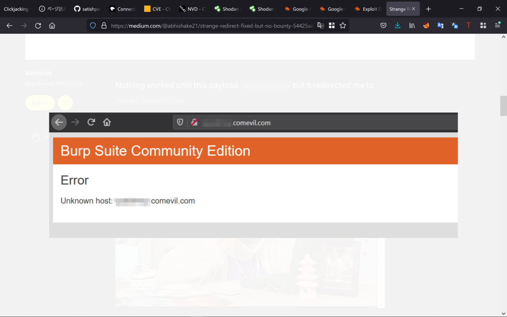The height and width of the screenshot is (317, 507).
Task: Click the red T extension icon
Action: tap(469, 26)
